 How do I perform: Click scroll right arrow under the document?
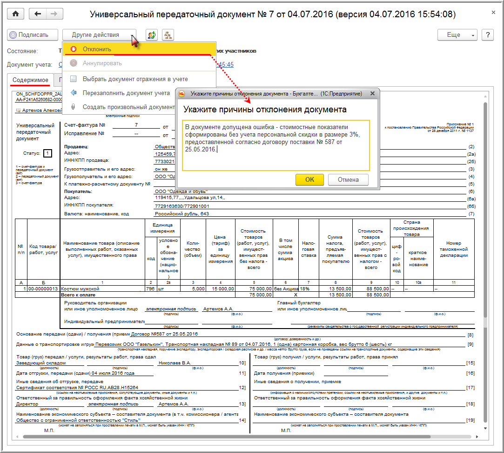point(477,437)
